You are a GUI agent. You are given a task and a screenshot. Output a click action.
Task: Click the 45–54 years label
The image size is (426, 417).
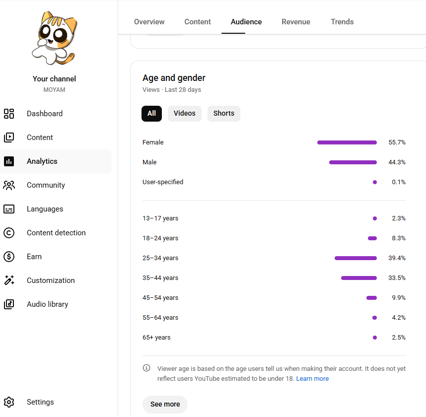[160, 298]
